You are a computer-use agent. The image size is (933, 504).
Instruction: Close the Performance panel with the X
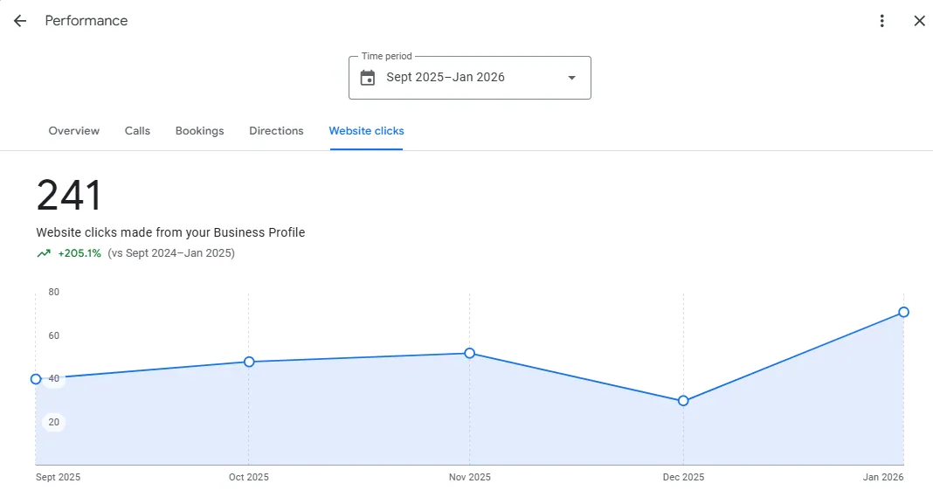[x=919, y=21]
